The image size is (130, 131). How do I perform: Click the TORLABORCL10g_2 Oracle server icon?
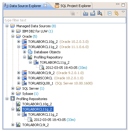(24, 42)
